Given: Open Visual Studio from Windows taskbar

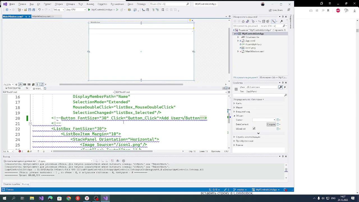Looking at the screenshot, I should (x=41, y=198).
